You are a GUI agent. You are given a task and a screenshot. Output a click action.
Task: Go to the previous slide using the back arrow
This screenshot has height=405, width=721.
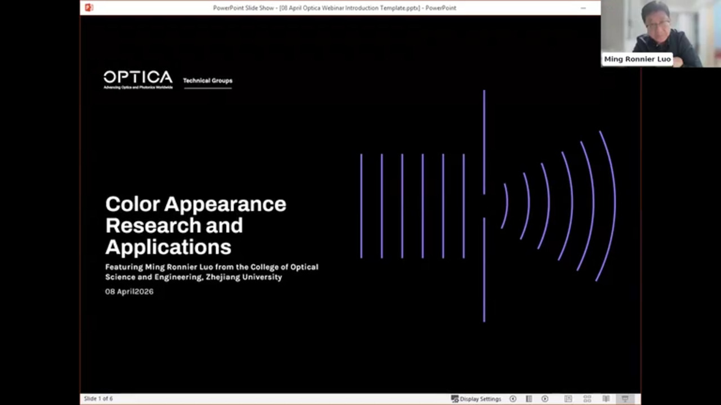513,399
